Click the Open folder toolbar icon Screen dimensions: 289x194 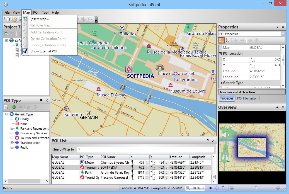[x=15, y=19]
